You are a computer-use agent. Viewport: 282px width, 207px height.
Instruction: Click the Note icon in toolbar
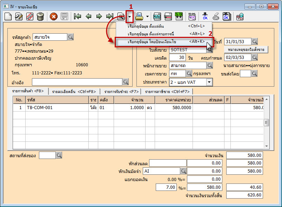(x=157, y=16)
